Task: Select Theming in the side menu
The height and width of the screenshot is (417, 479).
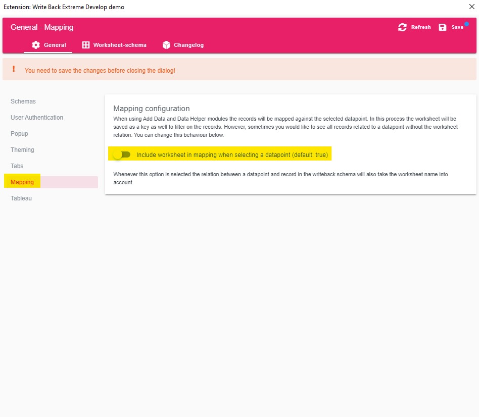Action: [22, 150]
